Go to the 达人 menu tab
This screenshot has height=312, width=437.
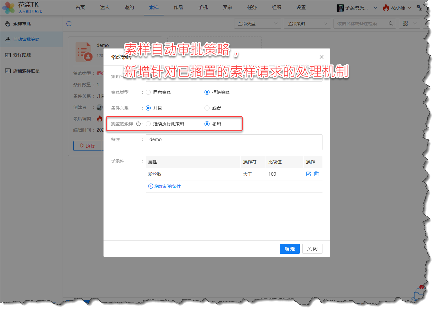pos(104,8)
